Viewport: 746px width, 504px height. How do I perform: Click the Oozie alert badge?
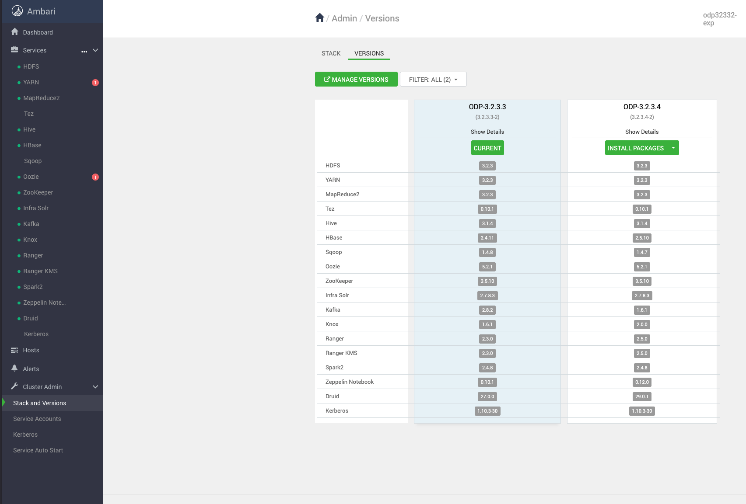tap(95, 177)
